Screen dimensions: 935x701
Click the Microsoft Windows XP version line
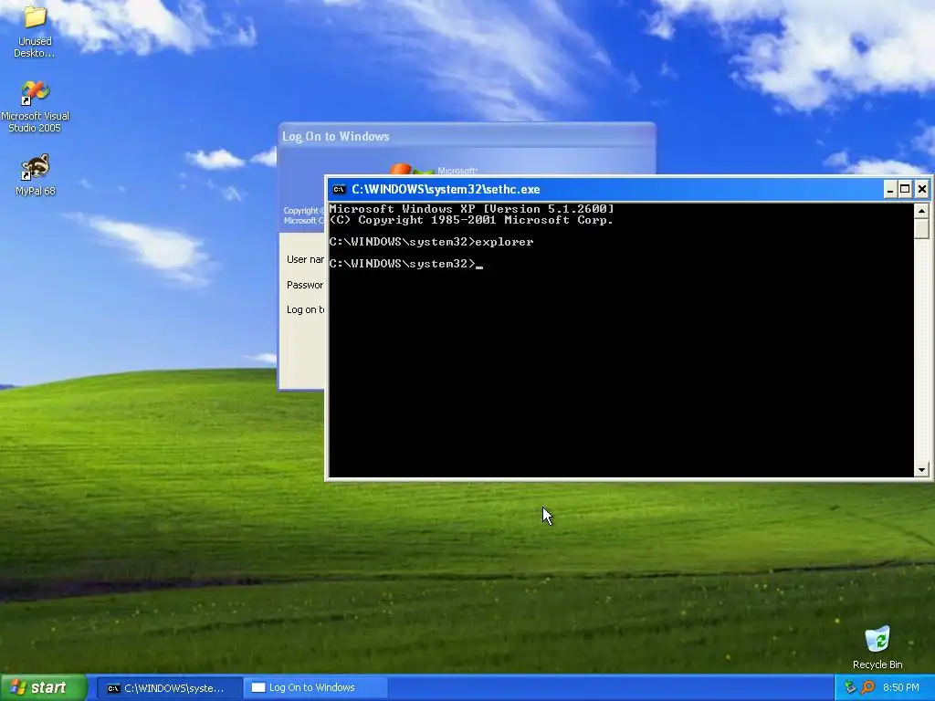471,209
